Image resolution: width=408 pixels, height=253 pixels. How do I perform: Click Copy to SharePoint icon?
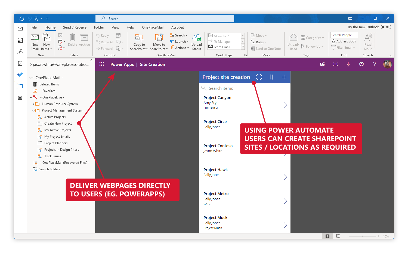pyautogui.click(x=139, y=38)
